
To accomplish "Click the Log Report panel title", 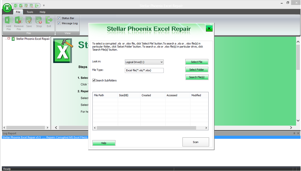I will click(9, 133).
